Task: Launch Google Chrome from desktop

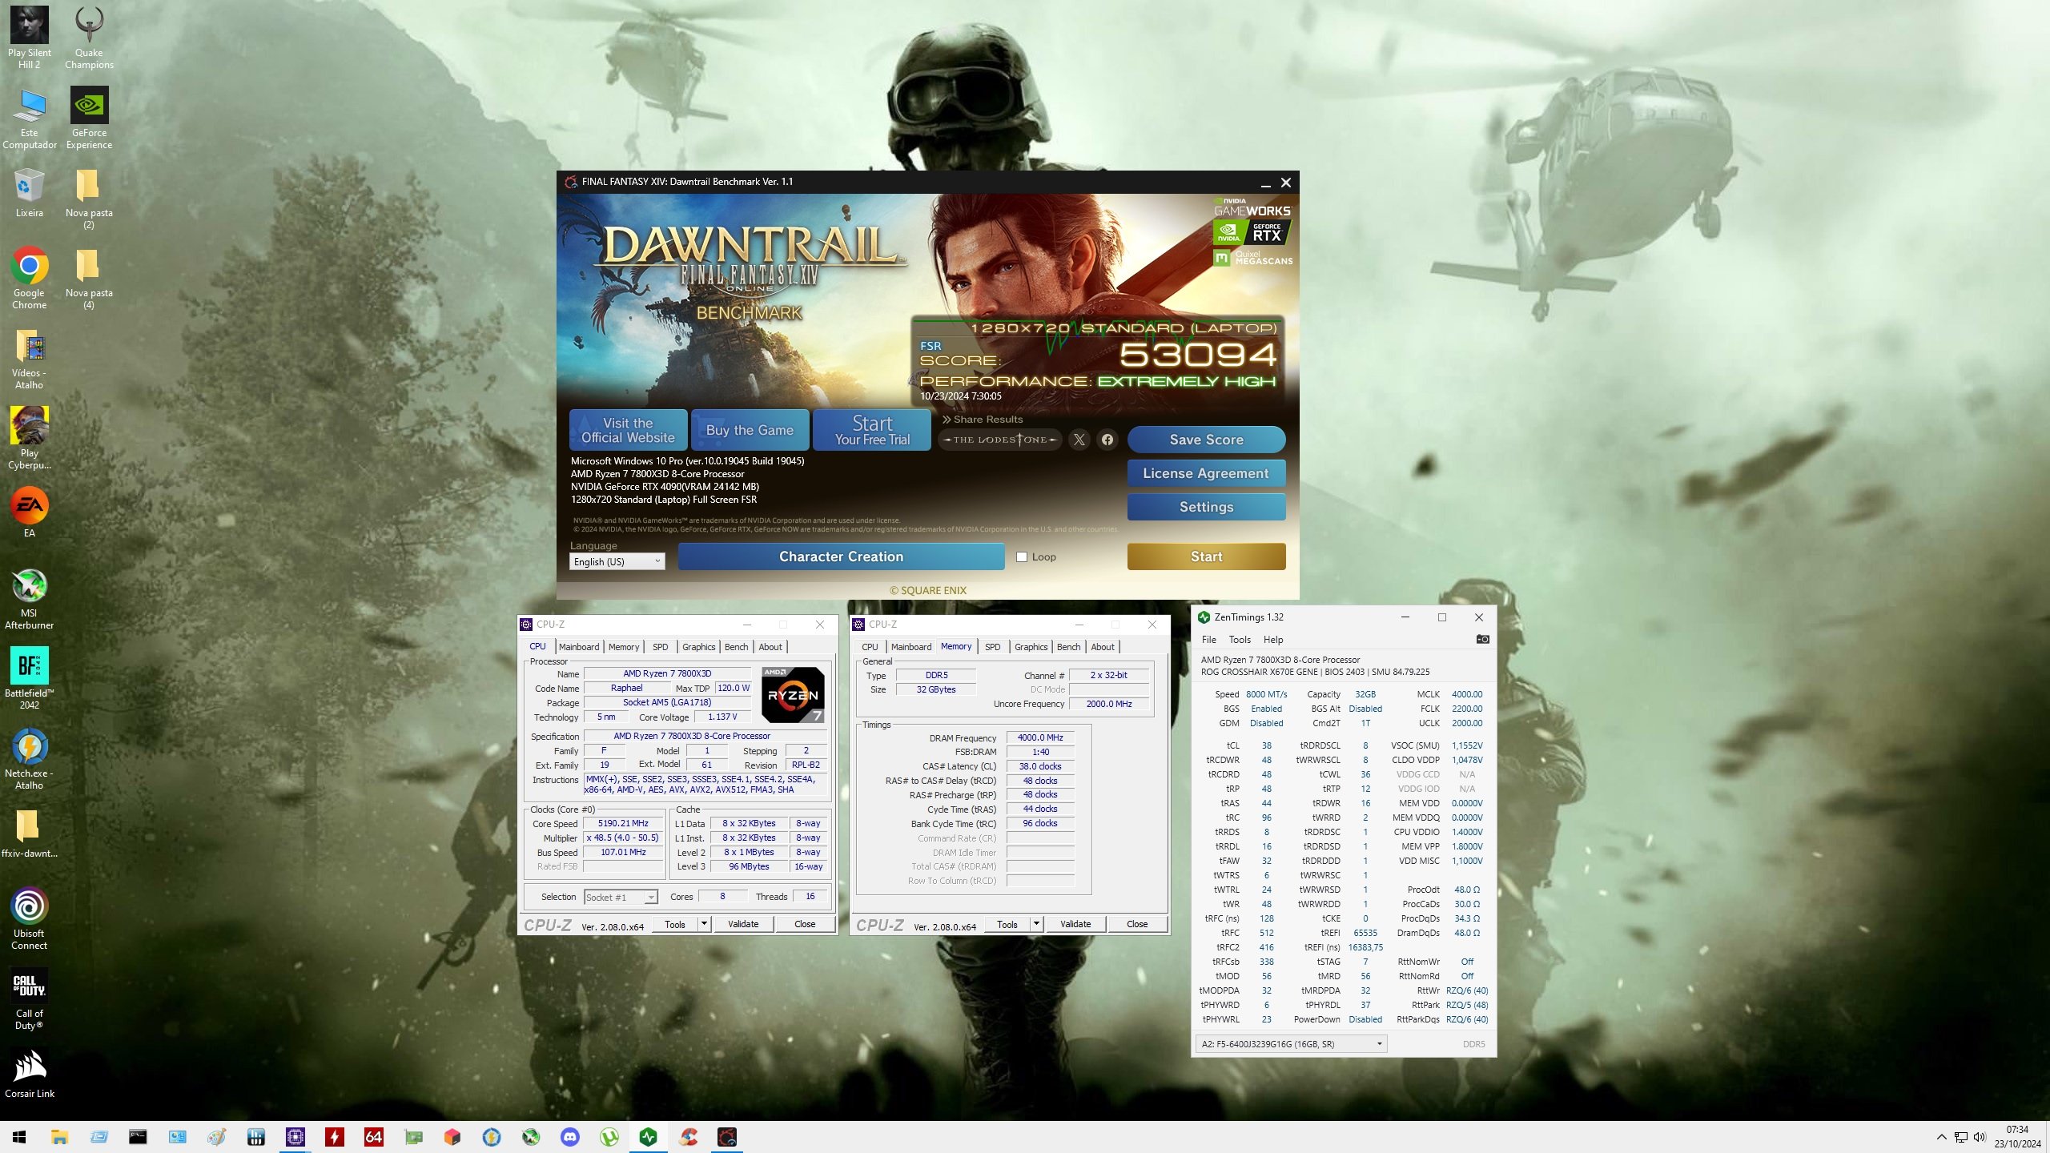Action: tap(29, 277)
